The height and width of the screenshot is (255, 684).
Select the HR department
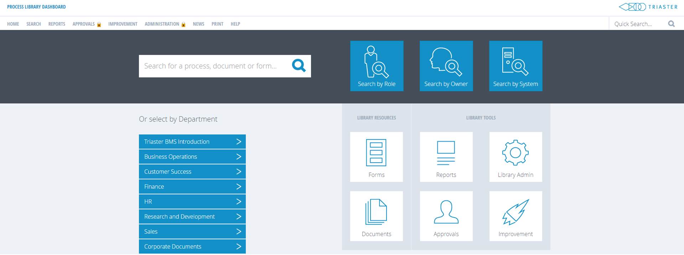click(x=192, y=202)
